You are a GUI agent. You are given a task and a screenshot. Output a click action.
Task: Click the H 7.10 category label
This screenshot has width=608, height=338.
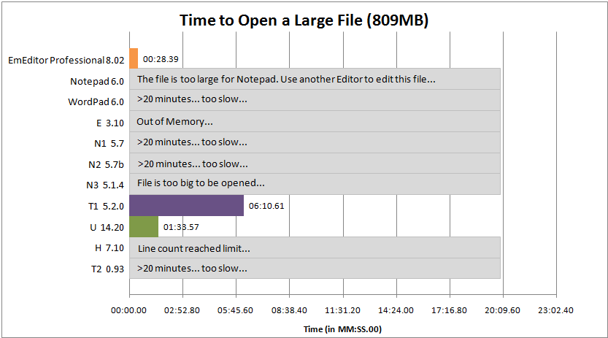[109, 248]
